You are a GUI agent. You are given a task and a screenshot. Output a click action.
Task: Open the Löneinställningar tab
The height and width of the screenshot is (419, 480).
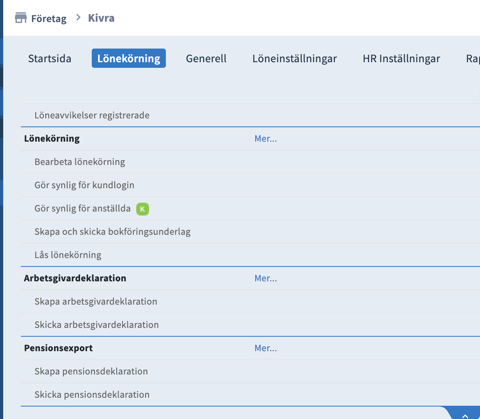[x=294, y=59]
